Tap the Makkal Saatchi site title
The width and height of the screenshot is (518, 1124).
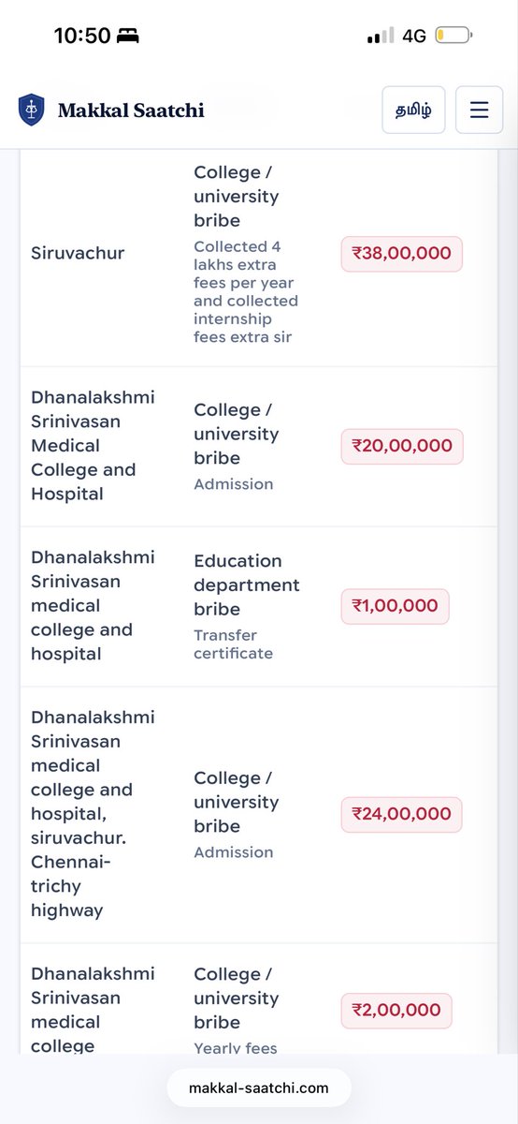point(131,111)
